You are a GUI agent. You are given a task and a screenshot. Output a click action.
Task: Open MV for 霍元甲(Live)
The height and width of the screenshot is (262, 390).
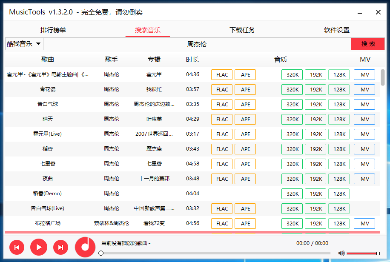[x=364, y=134]
